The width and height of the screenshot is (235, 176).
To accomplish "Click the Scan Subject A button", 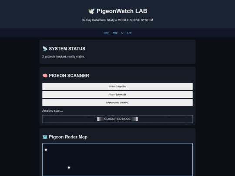I will coord(117,86).
